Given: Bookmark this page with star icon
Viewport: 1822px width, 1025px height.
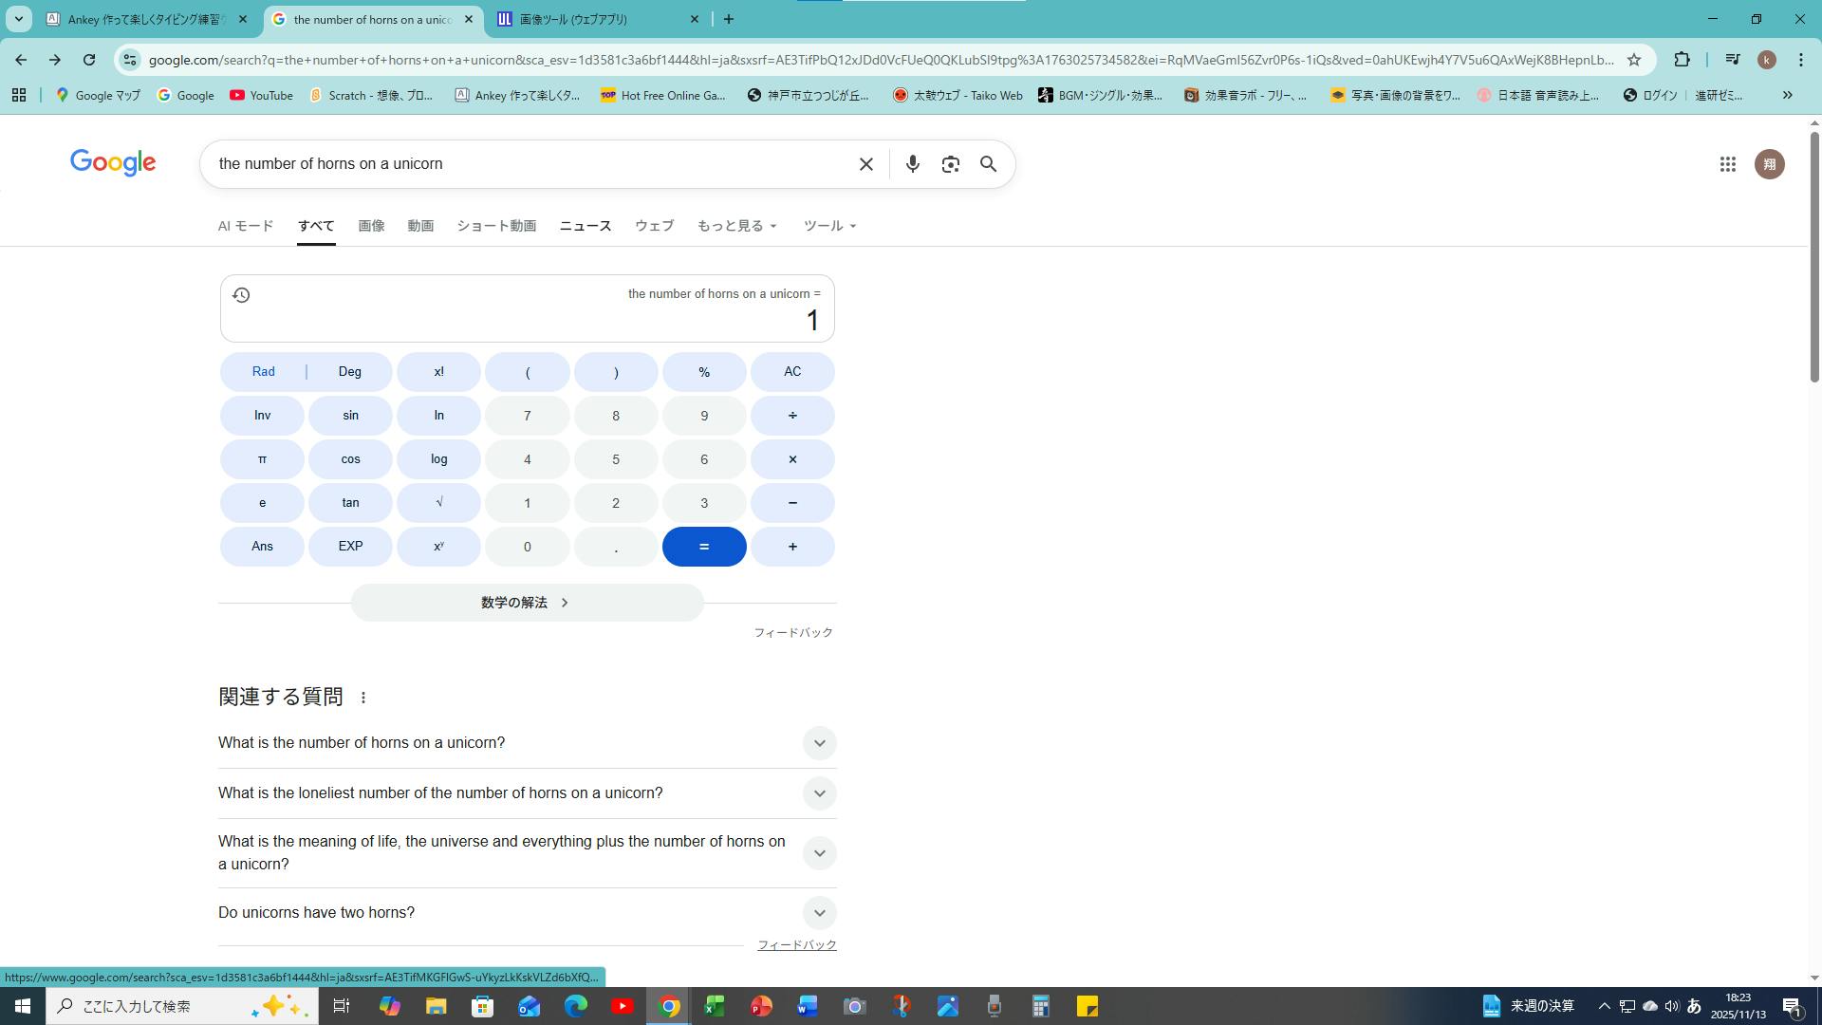Looking at the screenshot, I should [x=1633, y=60].
